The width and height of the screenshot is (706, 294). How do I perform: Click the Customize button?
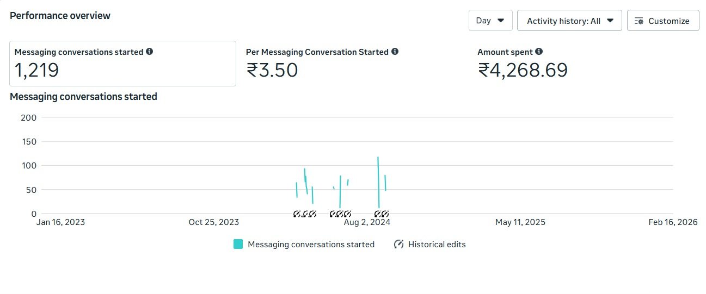point(663,21)
